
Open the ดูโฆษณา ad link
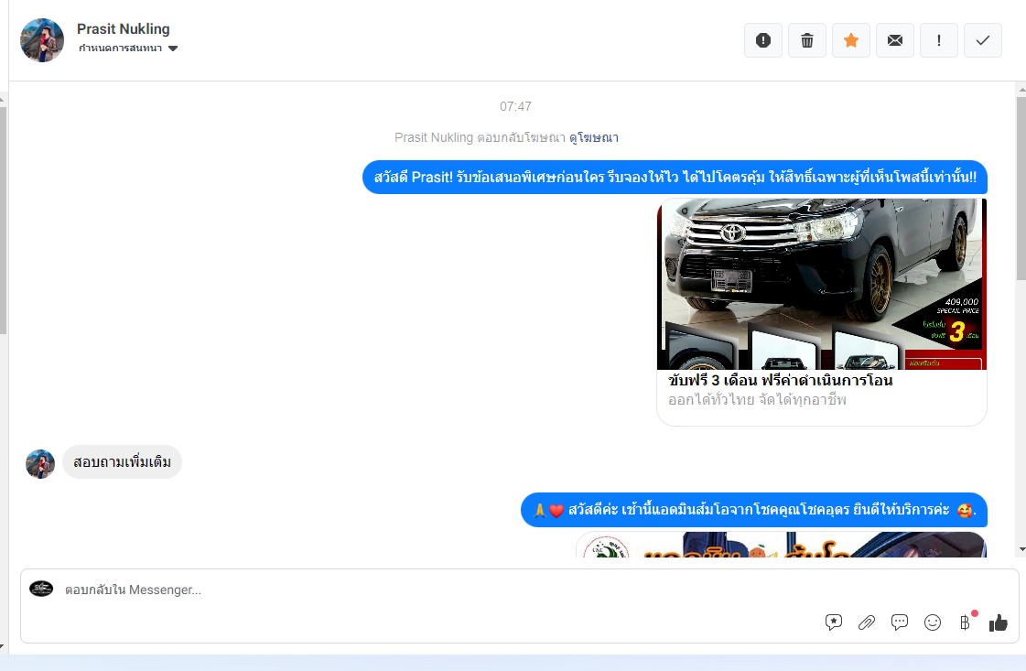click(594, 137)
